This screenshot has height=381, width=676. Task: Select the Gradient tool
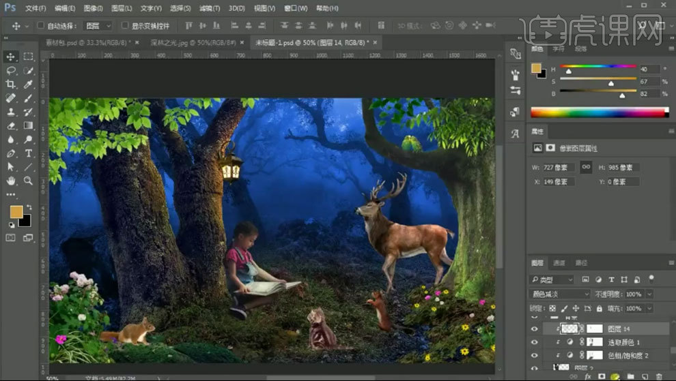pyautogui.click(x=29, y=125)
